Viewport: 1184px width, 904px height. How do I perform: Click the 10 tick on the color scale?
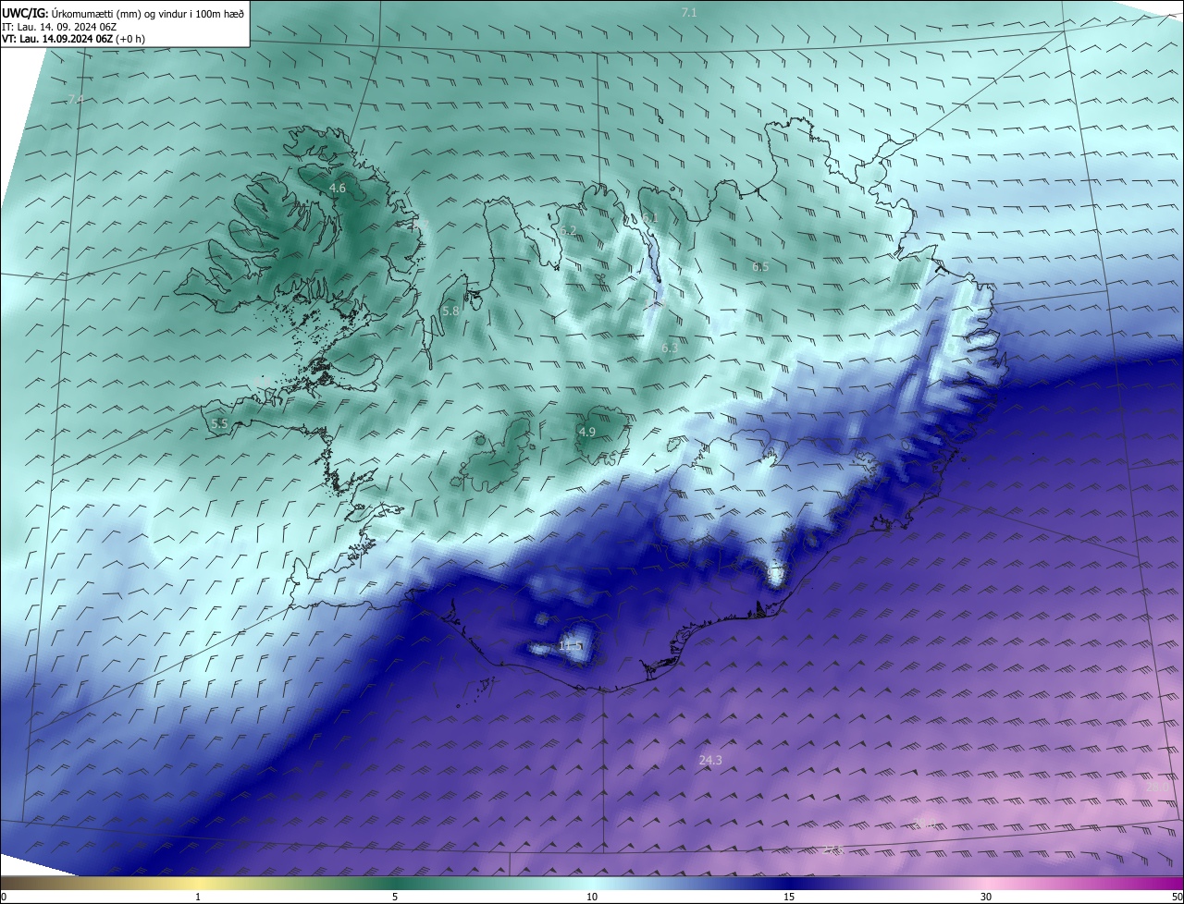[x=592, y=898]
